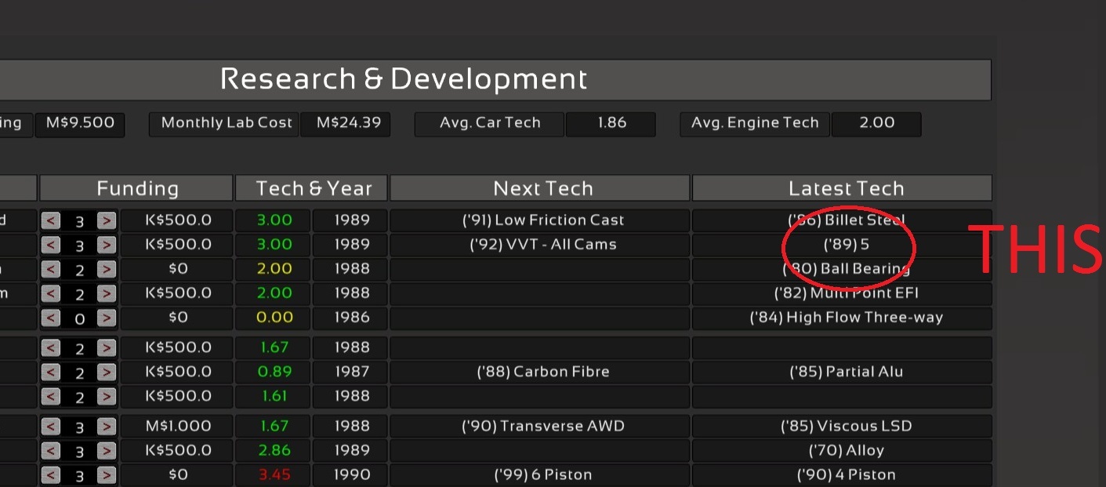Increase funding in the VVT - All Cams row
The width and height of the screenshot is (1106, 487).
[107, 245]
